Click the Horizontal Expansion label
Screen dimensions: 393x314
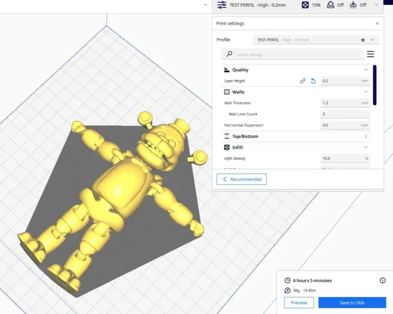tap(244, 125)
